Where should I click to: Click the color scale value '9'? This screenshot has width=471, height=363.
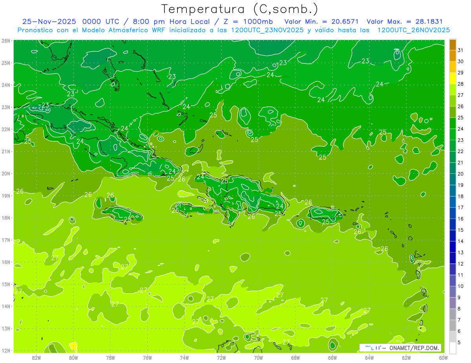[x=459, y=297]
